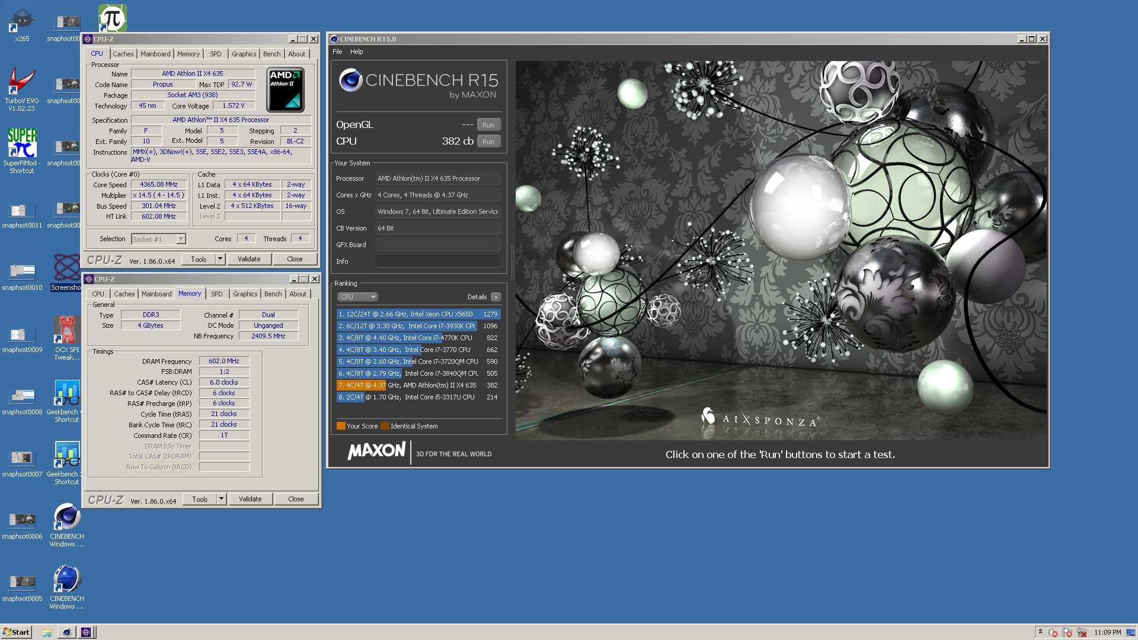The width and height of the screenshot is (1138, 640).
Task: Switch to About tab in Memory-tab CPU-Z window
Action: pos(298,294)
